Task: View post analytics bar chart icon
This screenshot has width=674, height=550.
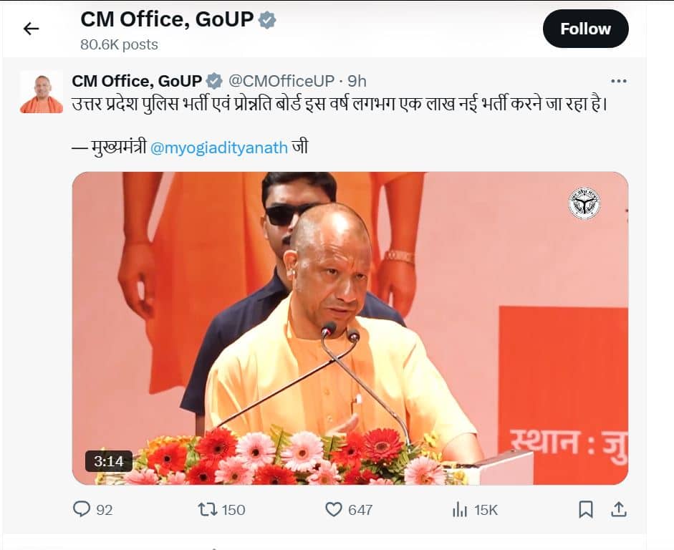Action: pos(460,510)
